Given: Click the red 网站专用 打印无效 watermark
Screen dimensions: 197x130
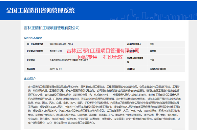Looking at the screenshot, I should [100, 57].
